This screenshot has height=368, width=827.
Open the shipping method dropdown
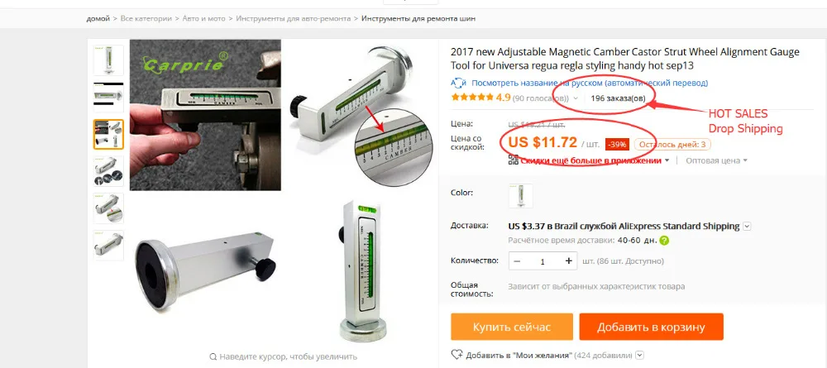pyautogui.click(x=747, y=227)
